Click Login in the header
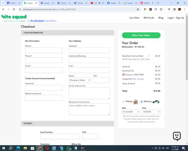Screen dimensions: 188x151 click(x=170, y=18)
